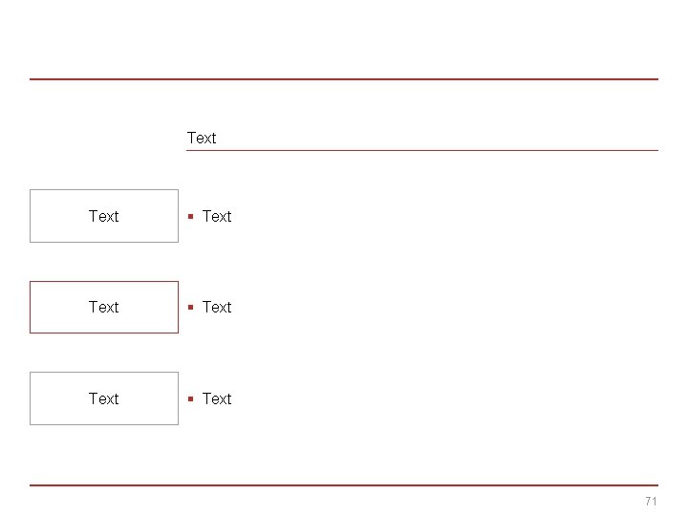Screen dimensions: 688x516
Task: Select the bottom gray-bordered Text box
Action: tap(104, 398)
